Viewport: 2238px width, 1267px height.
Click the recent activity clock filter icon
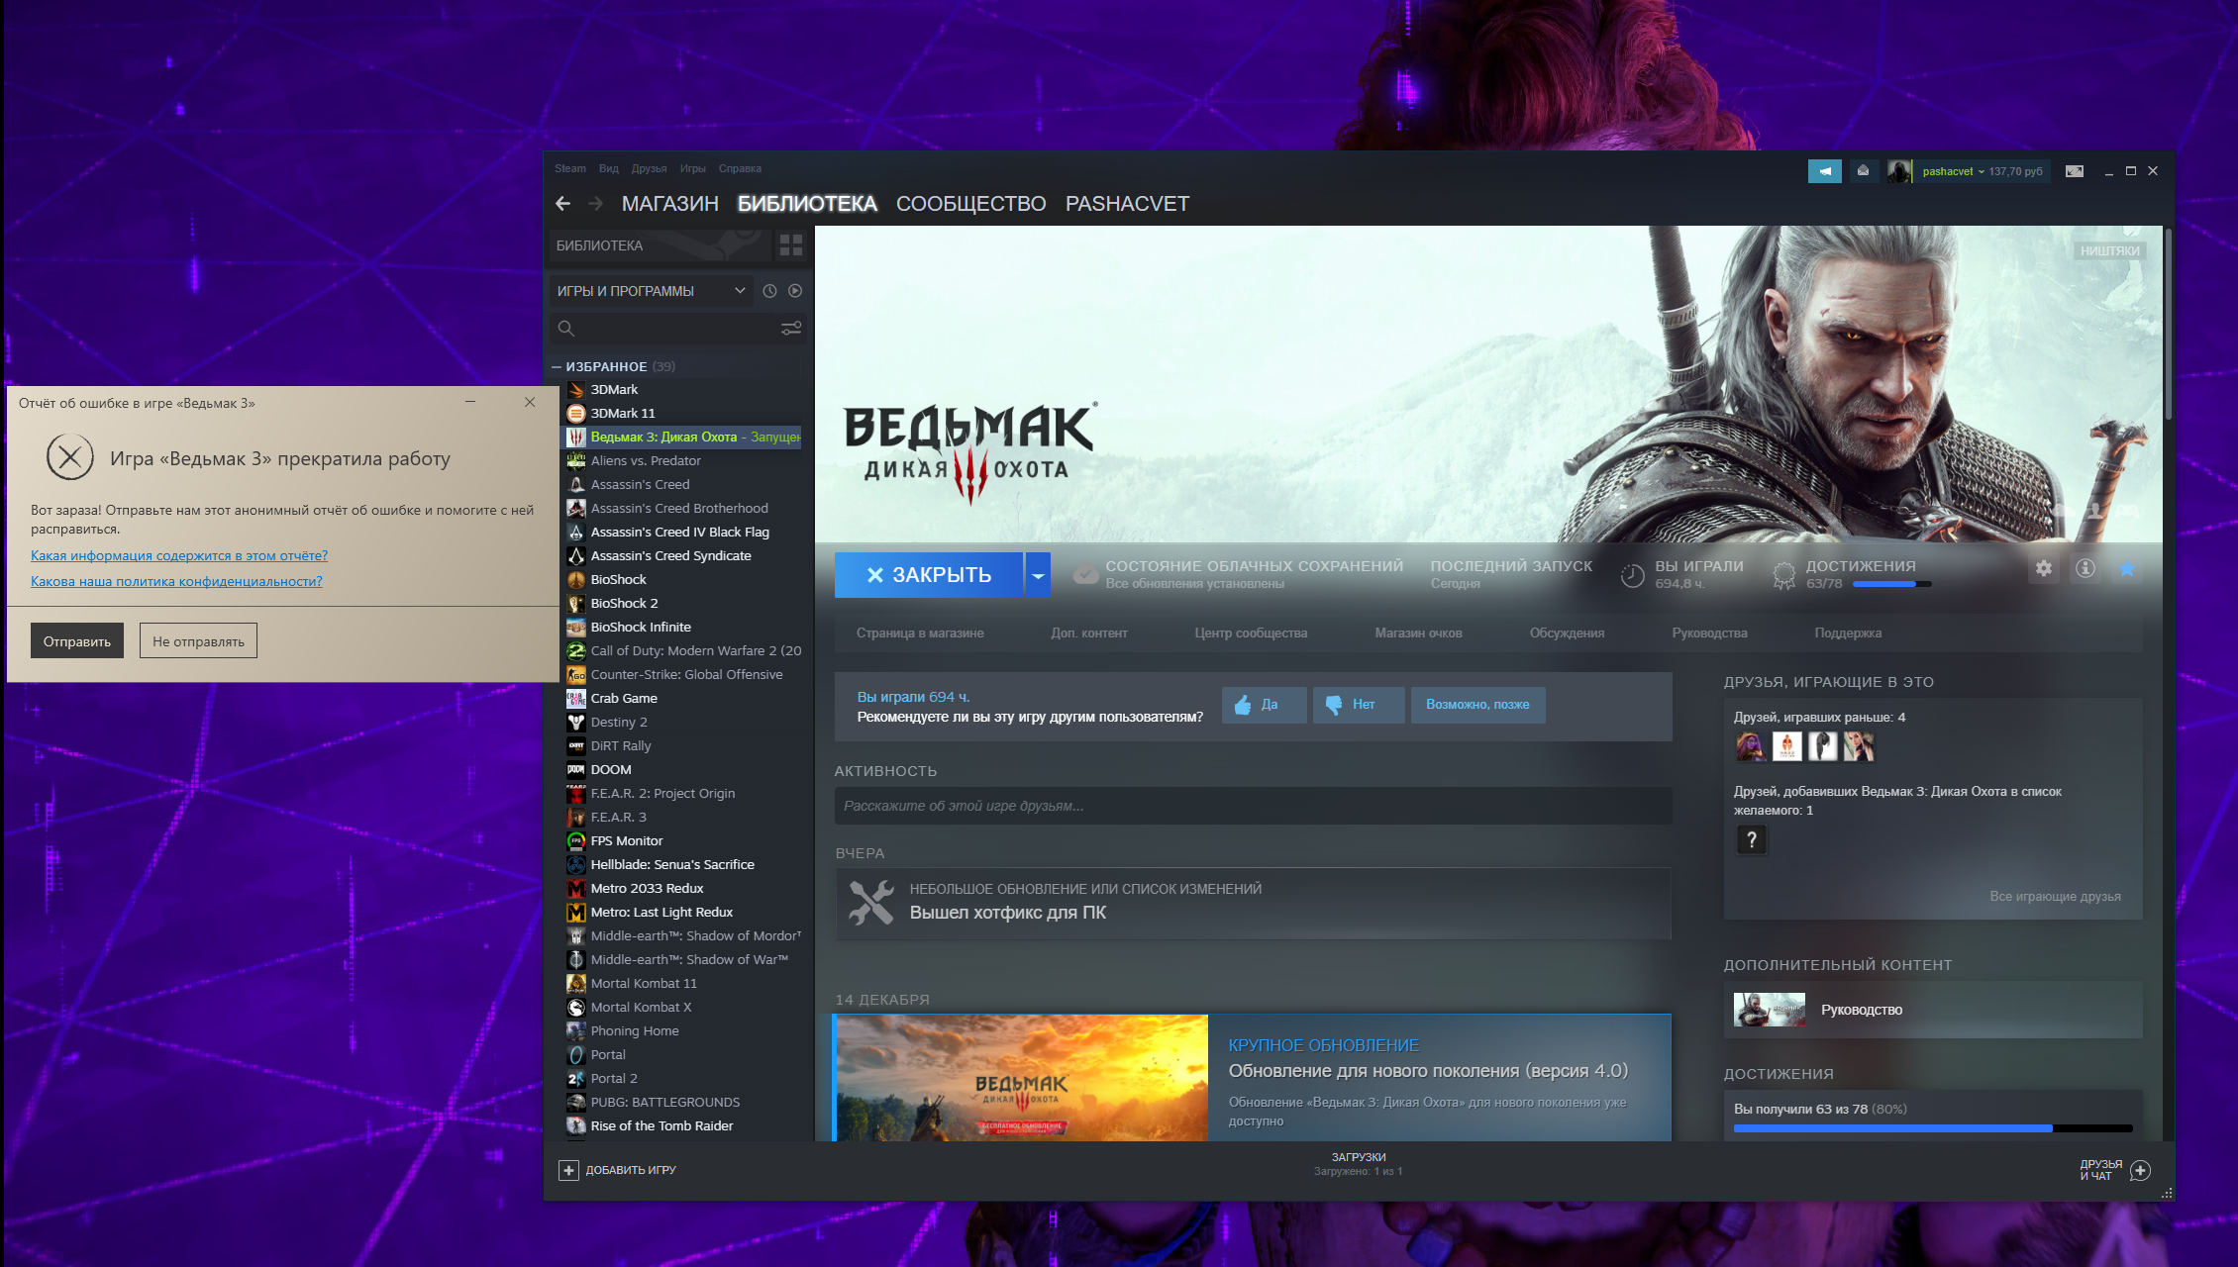(769, 291)
